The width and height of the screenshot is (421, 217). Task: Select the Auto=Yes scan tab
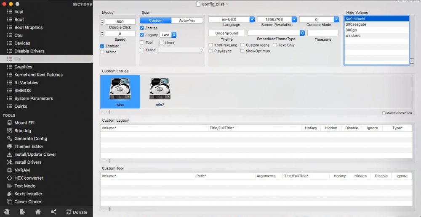[187, 21]
